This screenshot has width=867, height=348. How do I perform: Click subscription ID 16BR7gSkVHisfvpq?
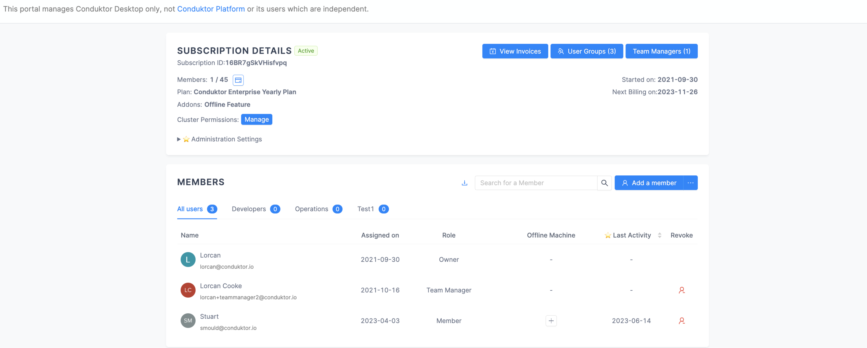[256, 63]
